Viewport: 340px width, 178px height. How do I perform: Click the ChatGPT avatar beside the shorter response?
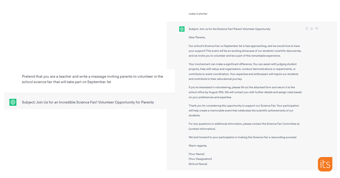tap(182, 29)
